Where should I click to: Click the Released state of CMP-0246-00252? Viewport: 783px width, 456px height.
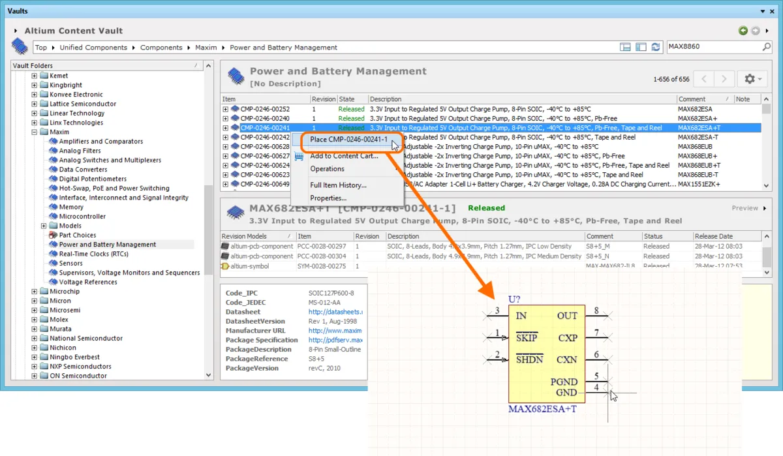(x=351, y=109)
